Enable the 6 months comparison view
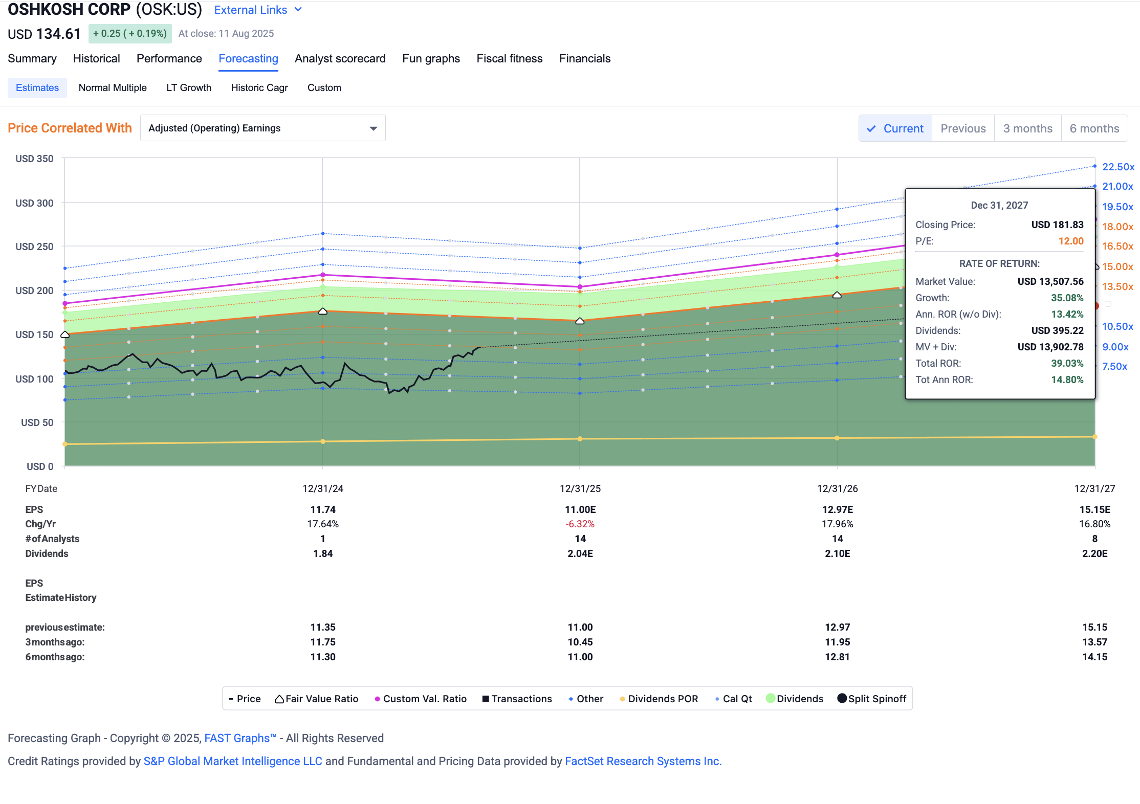The width and height of the screenshot is (1140, 804). pos(1094,128)
